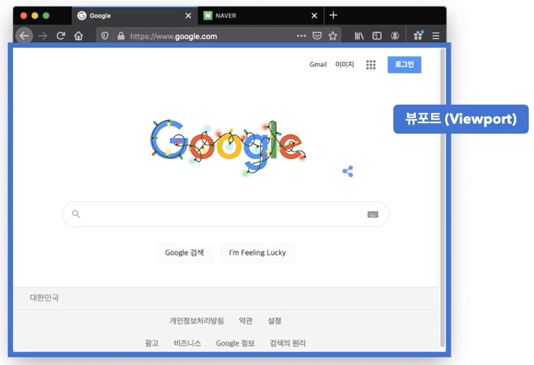Click the forward navigation arrow
The width and height of the screenshot is (534, 365).
(x=43, y=36)
